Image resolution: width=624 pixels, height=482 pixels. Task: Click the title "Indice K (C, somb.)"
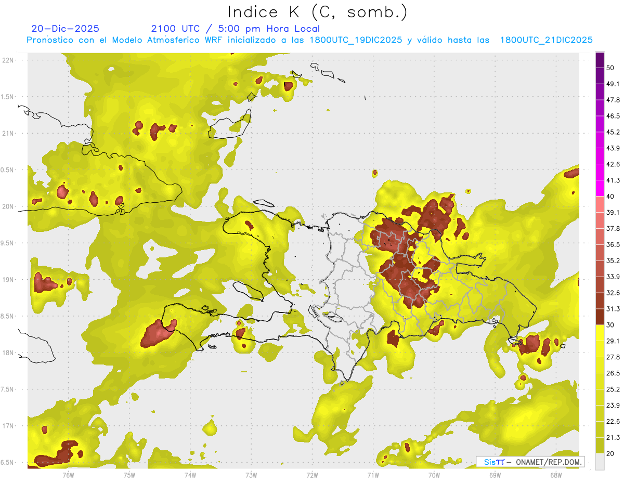click(318, 12)
